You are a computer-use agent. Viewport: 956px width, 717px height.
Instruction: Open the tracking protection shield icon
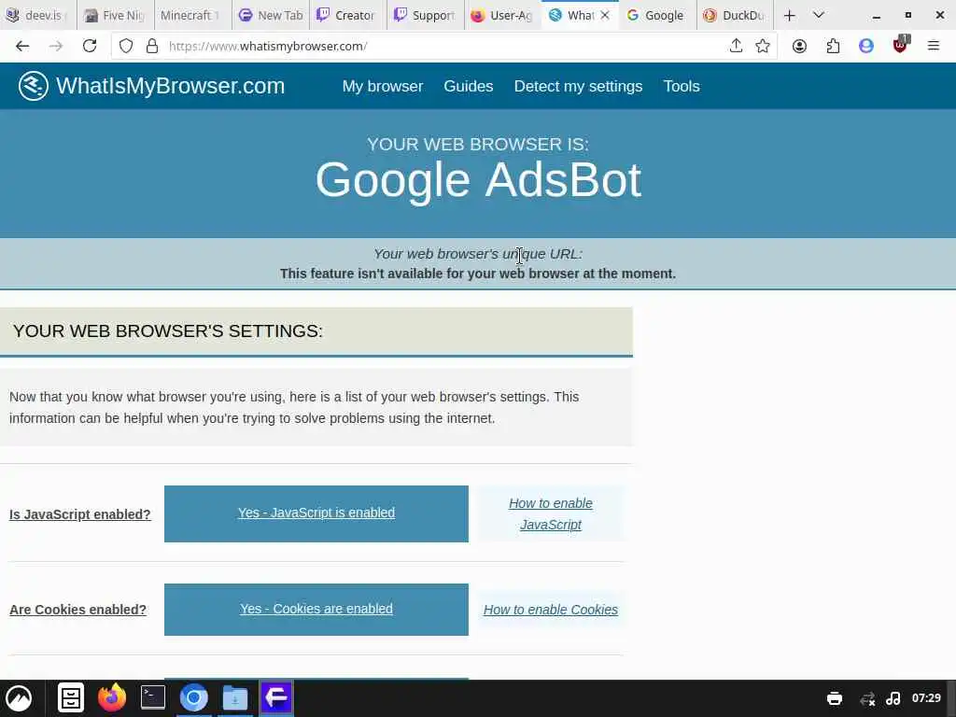coord(126,47)
